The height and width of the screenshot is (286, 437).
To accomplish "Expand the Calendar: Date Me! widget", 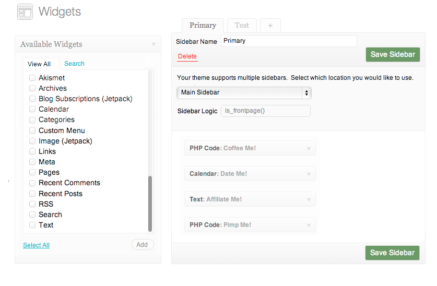I will tap(309, 174).
